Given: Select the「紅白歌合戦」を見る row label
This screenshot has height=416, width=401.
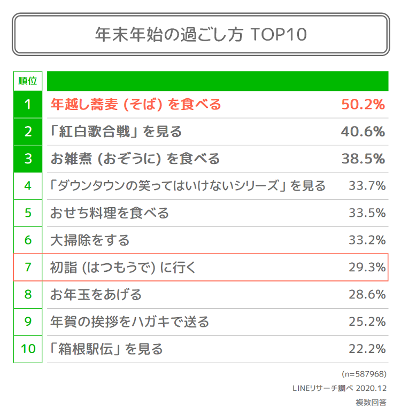Looking at the screenshot, I should tap(116, 131).
